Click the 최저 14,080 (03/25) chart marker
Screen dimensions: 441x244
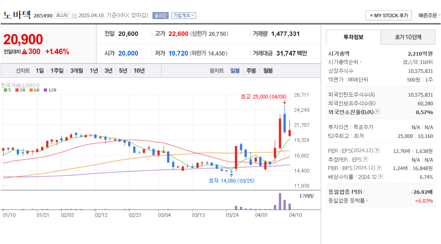231,181
